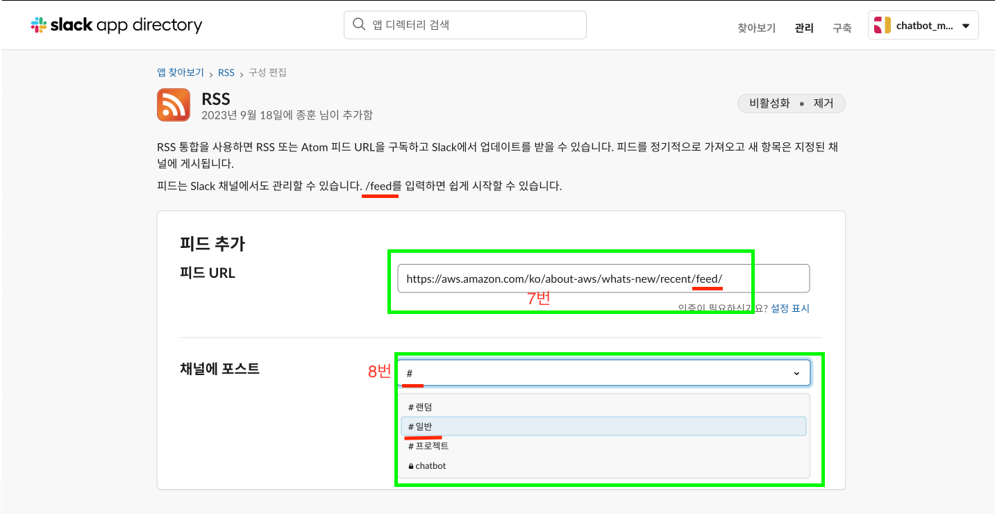Click into the 피드 URL input field
The height and width of the screenshot is (514, 995).
tap(603, 279)
